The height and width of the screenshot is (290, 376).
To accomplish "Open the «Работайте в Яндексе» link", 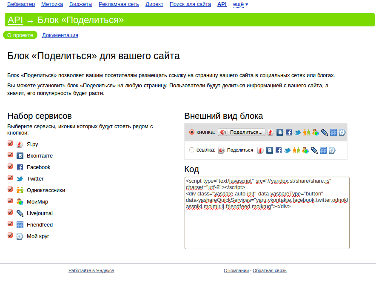I will (x=91, y=270).
